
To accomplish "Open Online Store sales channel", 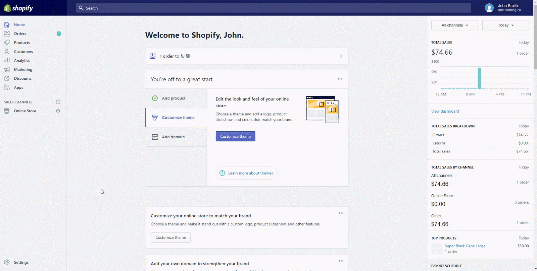I will (x=25, y=111).
